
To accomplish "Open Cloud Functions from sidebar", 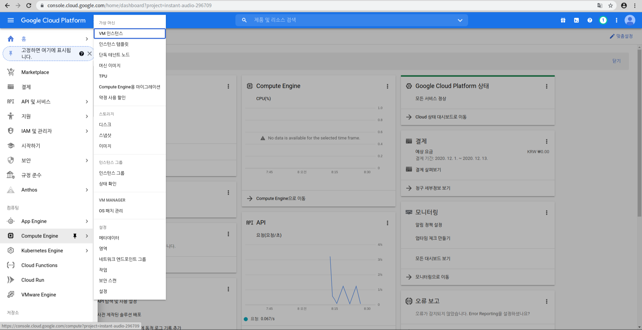I will point(39,265).
